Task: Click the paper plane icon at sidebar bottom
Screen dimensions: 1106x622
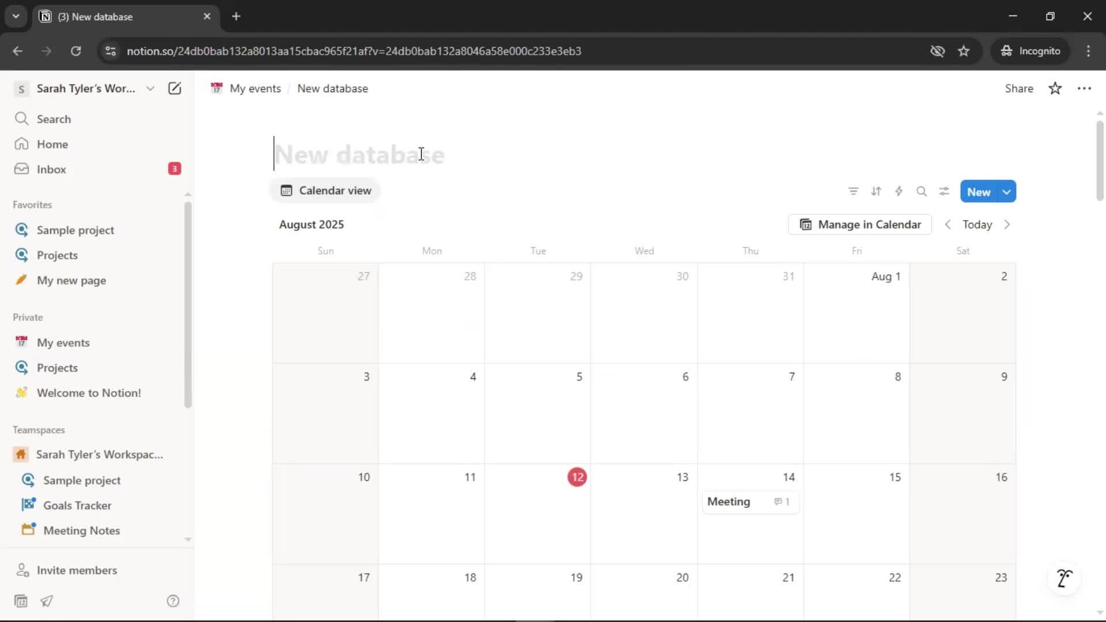Action: 47,601
